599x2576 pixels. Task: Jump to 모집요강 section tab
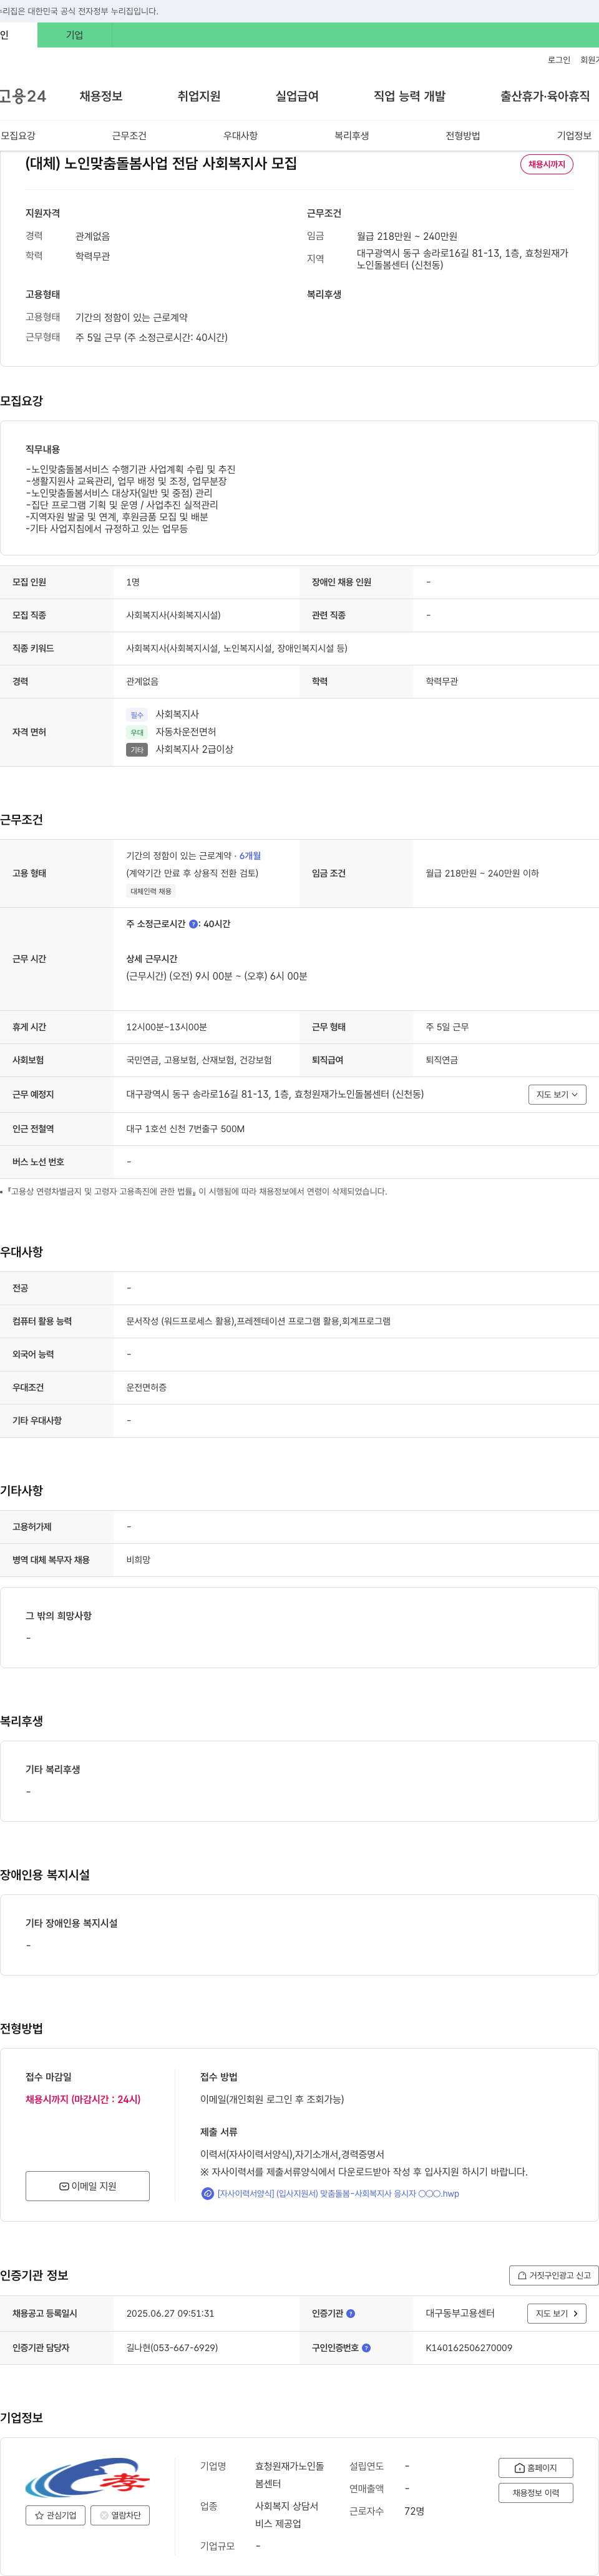point(18,135)
